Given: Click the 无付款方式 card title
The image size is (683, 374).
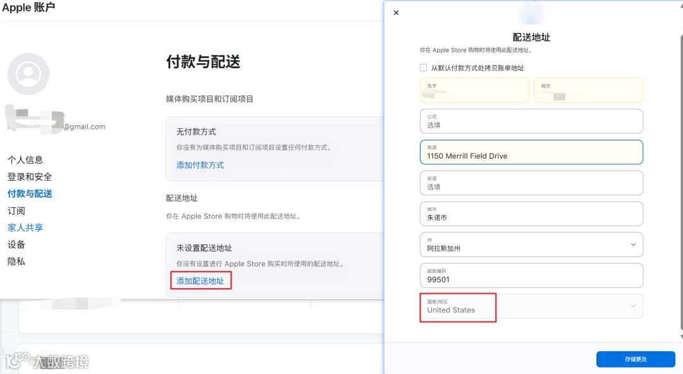Looking at the screenshot, I should [196, 131].
